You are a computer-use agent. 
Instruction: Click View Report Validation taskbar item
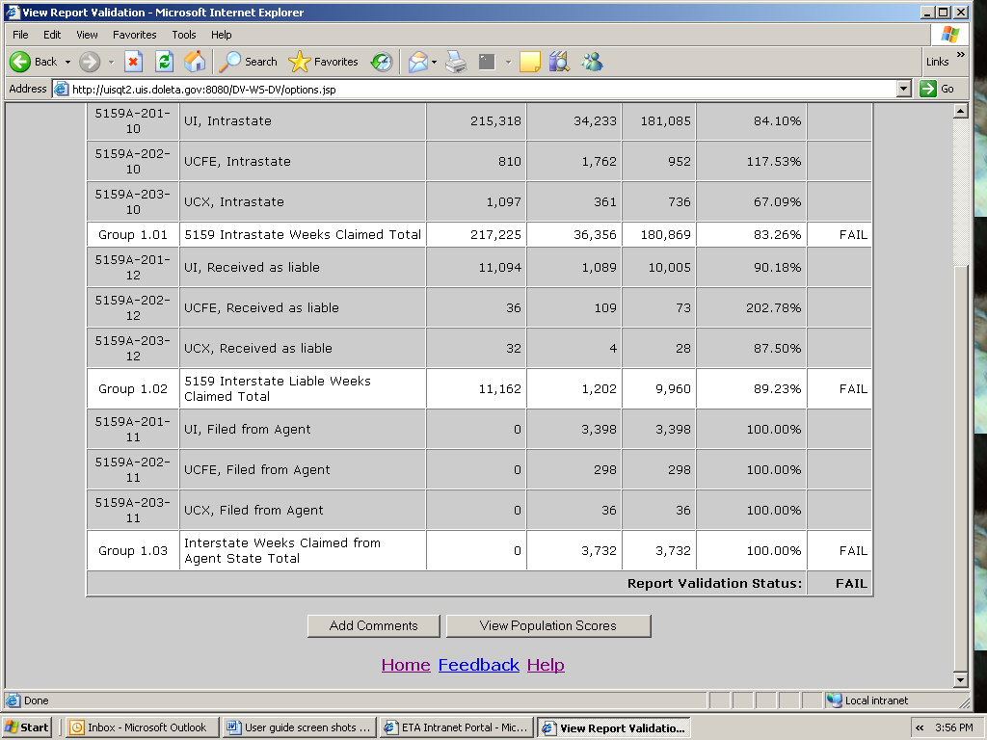615,727
